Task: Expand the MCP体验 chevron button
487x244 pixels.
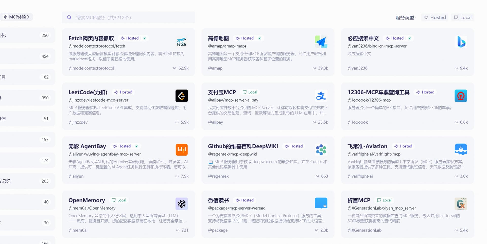Action: click(28, 17)
